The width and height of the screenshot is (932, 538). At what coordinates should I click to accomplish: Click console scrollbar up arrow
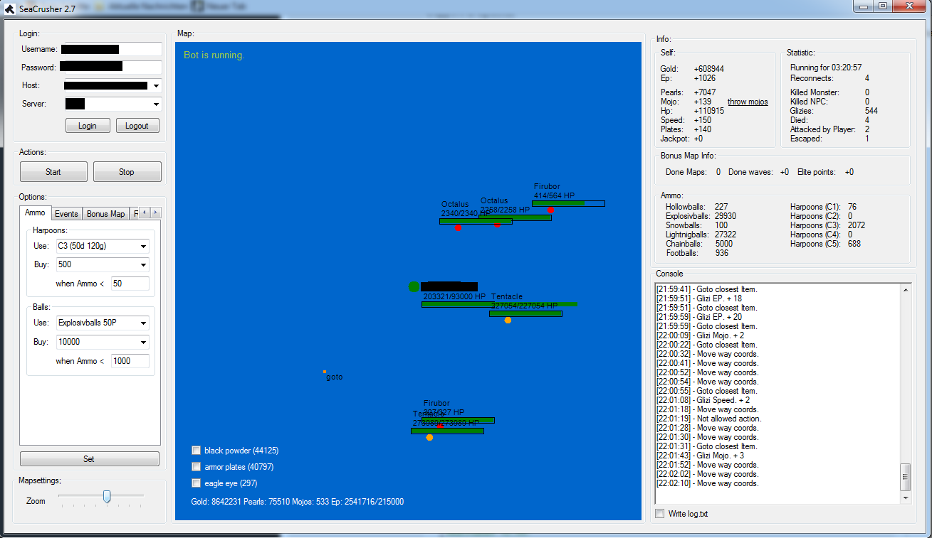[x=905, y=289]
